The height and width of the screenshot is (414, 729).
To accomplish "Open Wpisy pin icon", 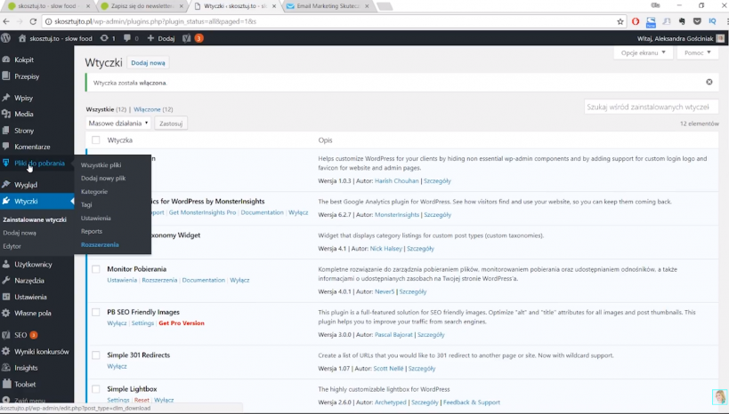I will click(6, 98).
